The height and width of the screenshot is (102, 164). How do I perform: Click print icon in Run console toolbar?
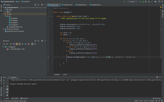tap(7, 92)
